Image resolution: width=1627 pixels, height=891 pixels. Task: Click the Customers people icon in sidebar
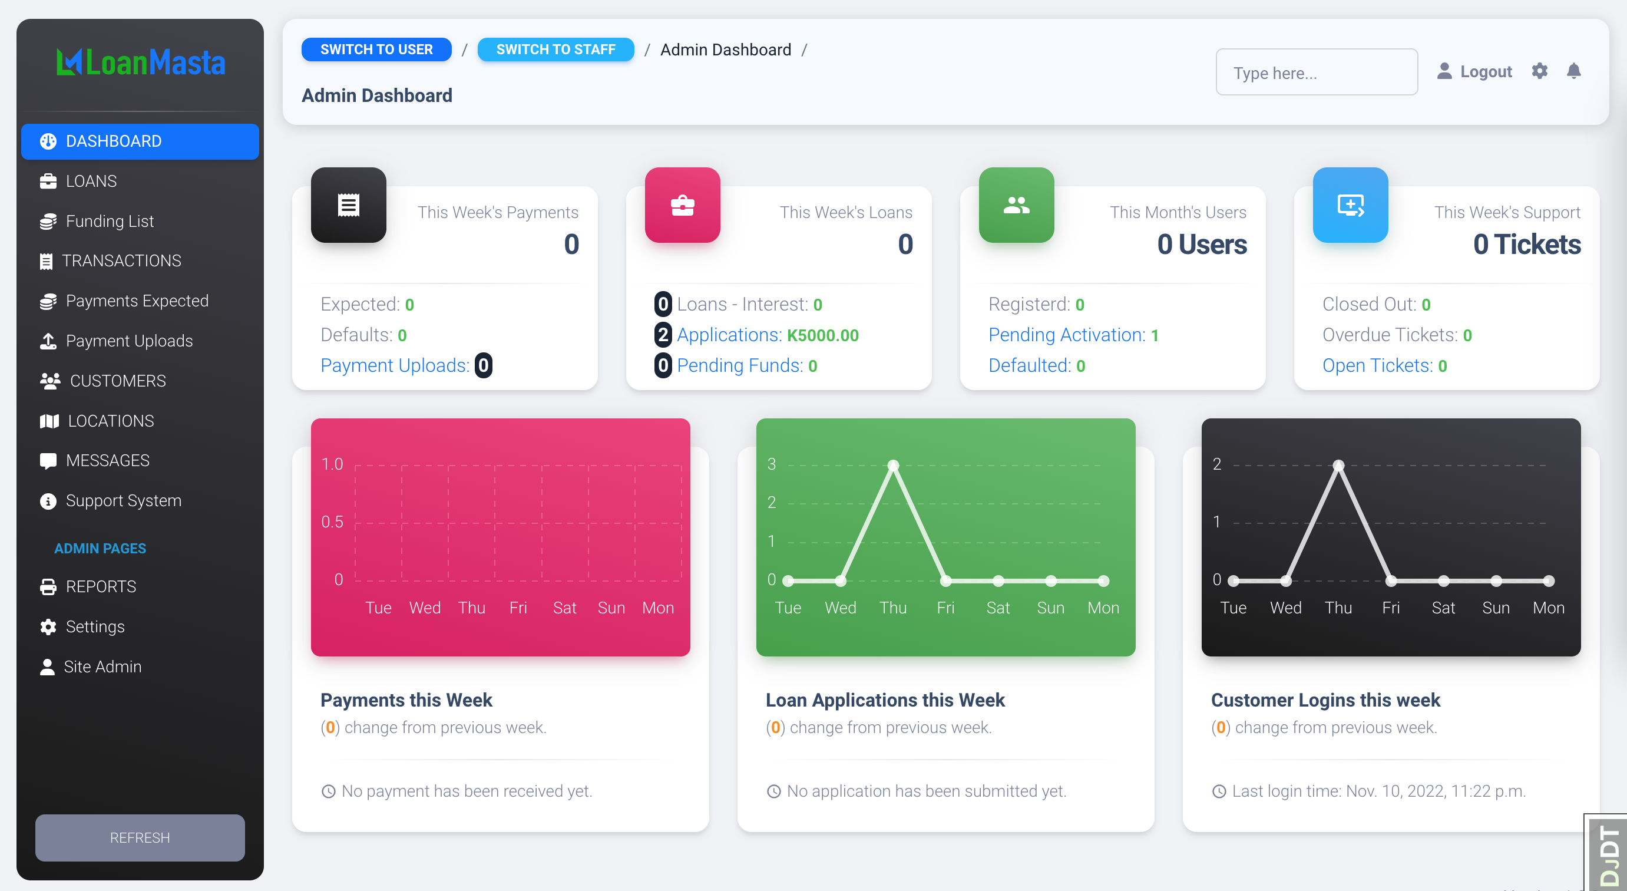click(x=50, y=381)
